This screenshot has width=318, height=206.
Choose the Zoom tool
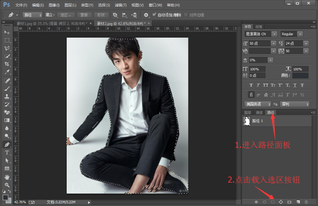tap(7, 185)
